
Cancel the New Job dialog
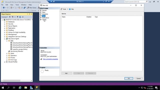point(138,78)
